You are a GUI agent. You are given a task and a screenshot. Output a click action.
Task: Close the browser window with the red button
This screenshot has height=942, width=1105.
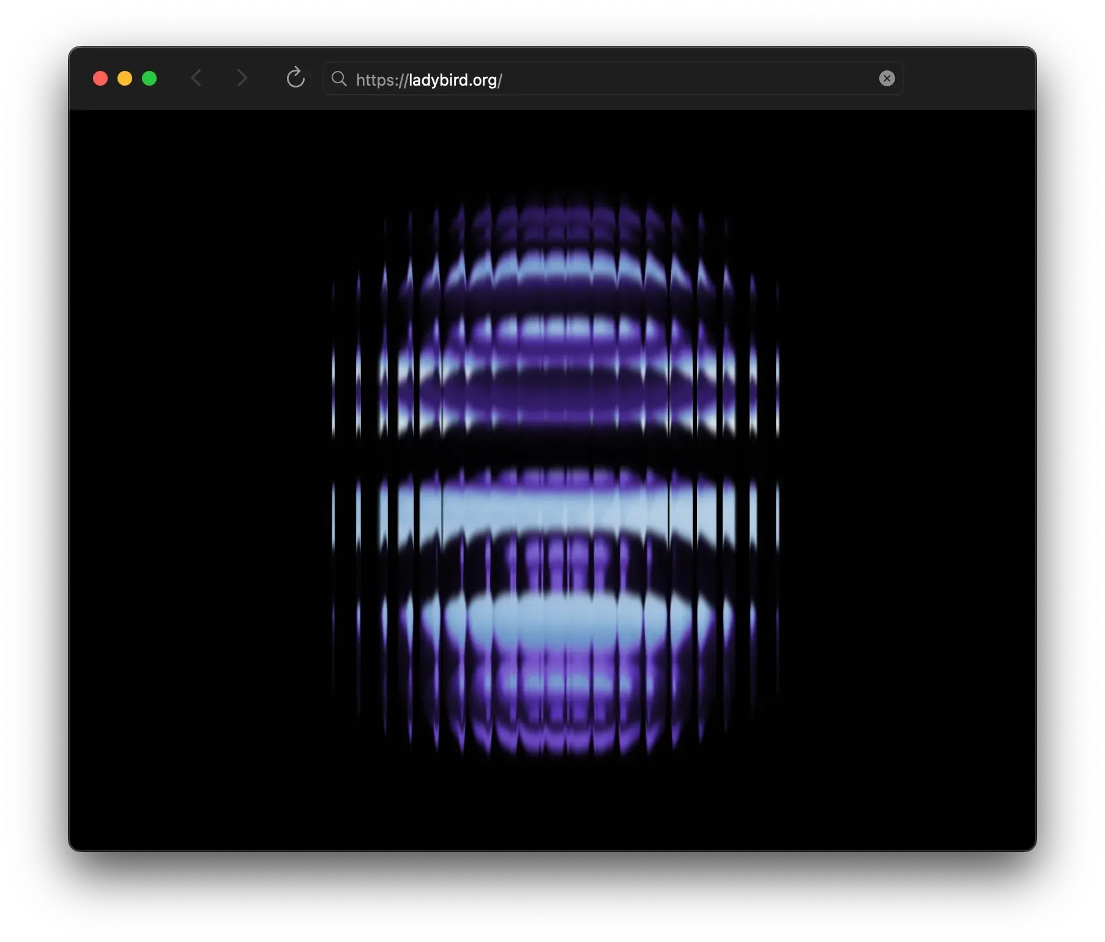100,78
